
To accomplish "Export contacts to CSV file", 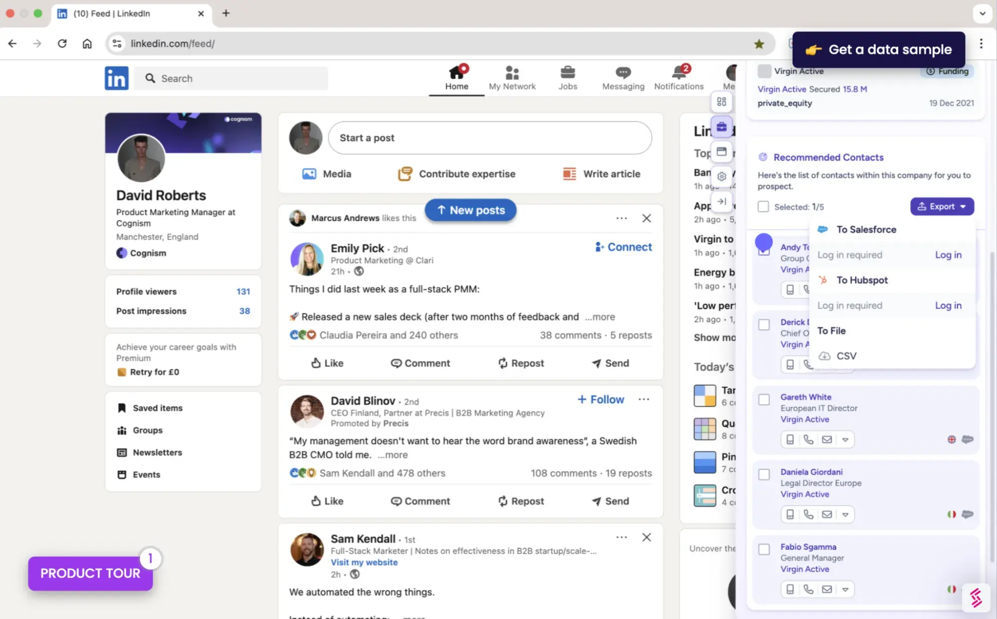I will pos(838,356).
